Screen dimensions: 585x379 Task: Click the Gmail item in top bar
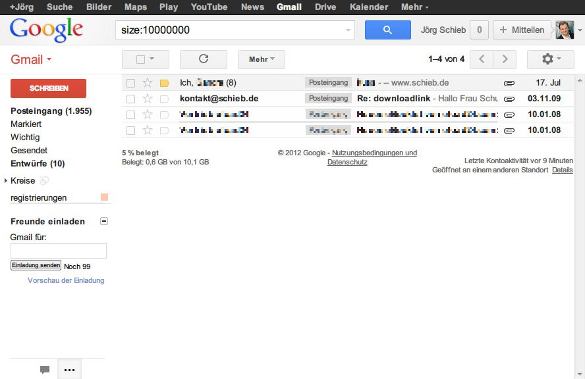(x=289, y=7)
